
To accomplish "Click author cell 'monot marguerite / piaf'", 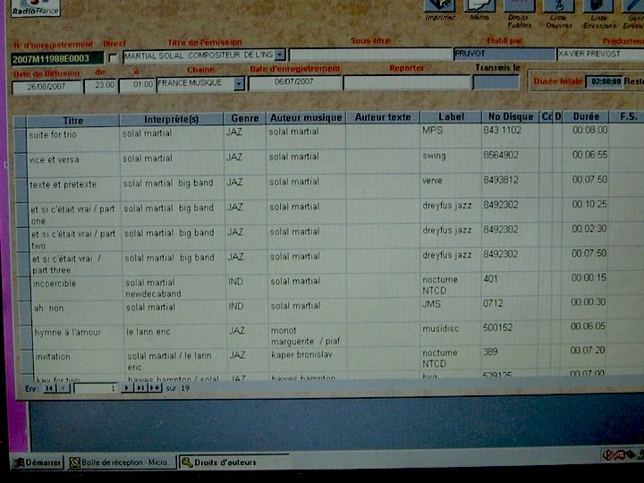I will click(306, 336).
